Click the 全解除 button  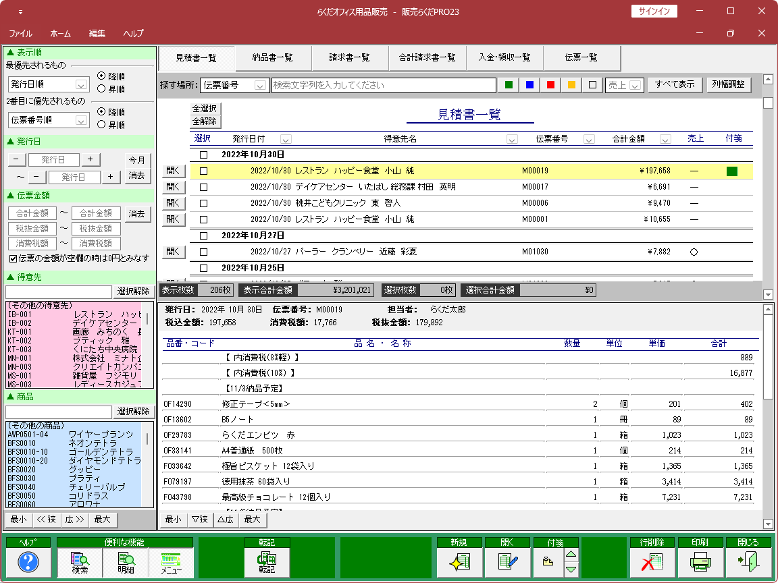click(205, 121)
